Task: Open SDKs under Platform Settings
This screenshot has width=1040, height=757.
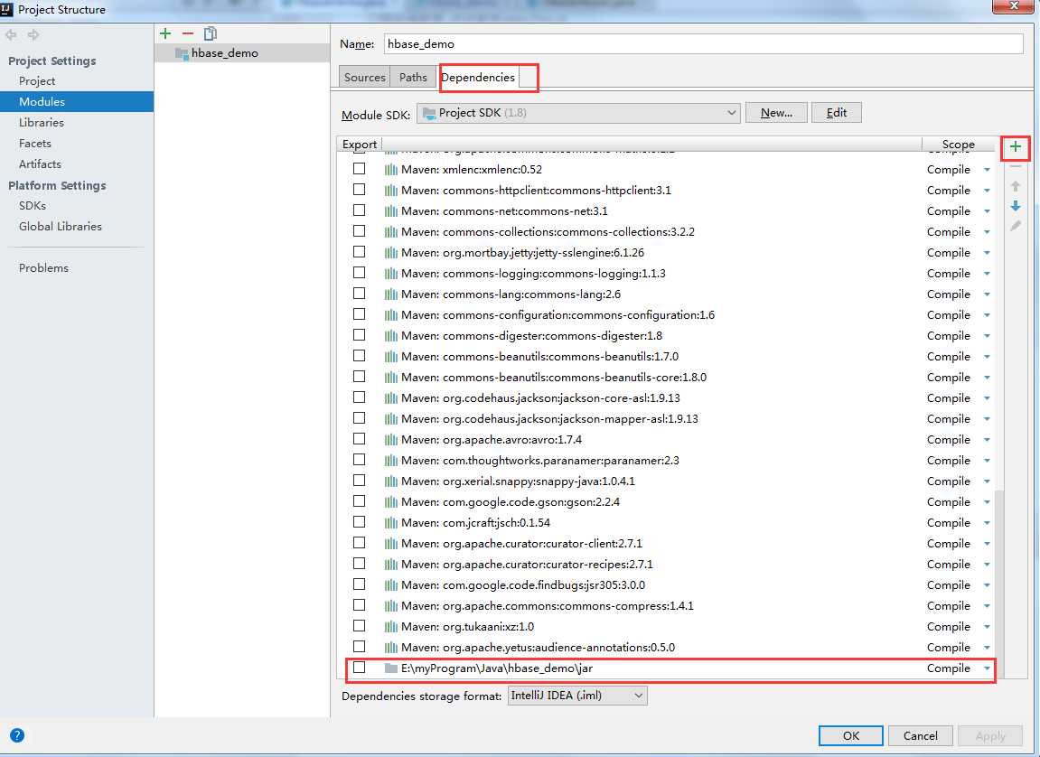Action: pyautogui.click(x=33, y=205)
